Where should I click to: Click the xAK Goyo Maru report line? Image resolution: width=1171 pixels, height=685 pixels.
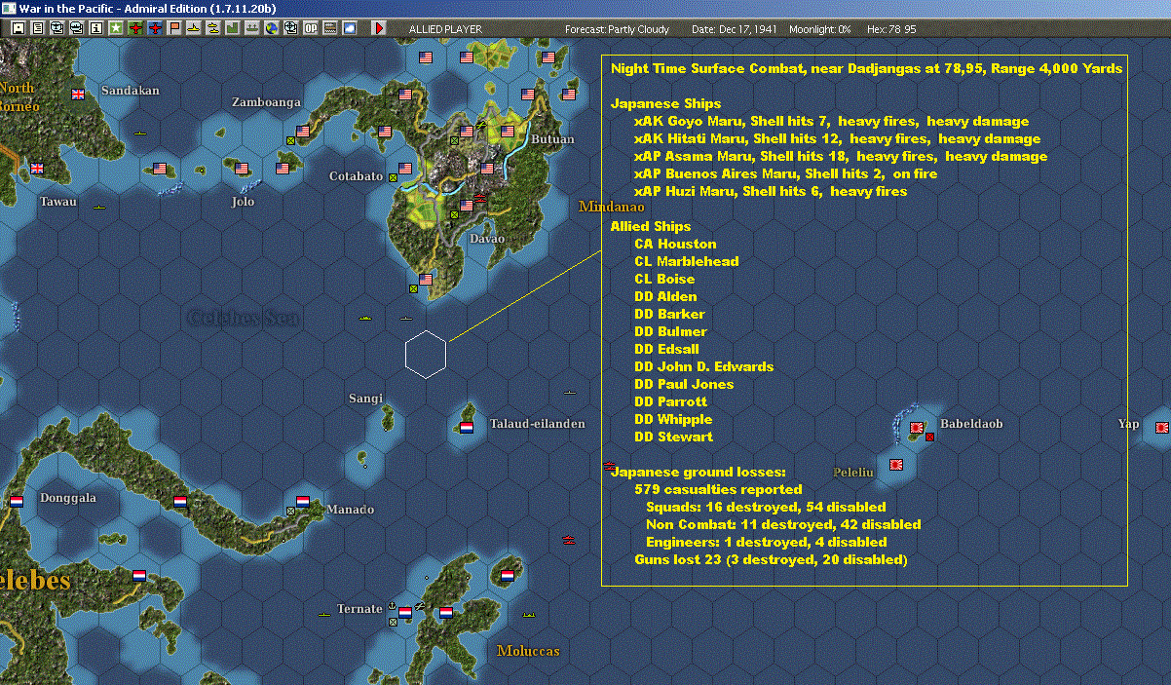click(831, 122)
